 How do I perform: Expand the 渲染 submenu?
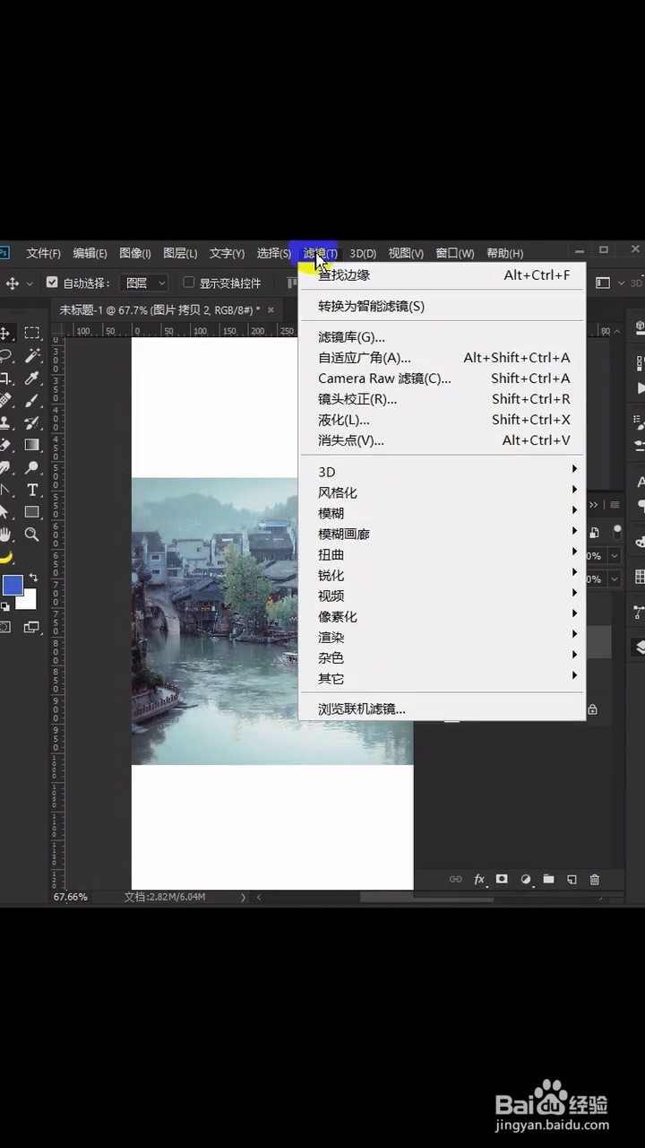[x=442, y=637]
